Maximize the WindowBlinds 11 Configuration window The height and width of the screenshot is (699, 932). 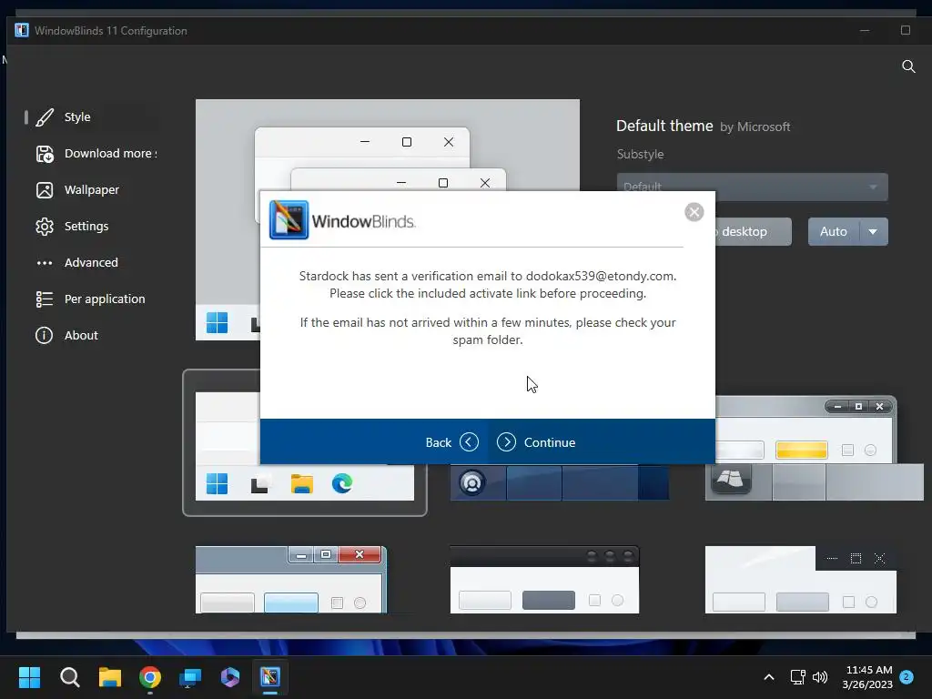click(x=906, y=30)
